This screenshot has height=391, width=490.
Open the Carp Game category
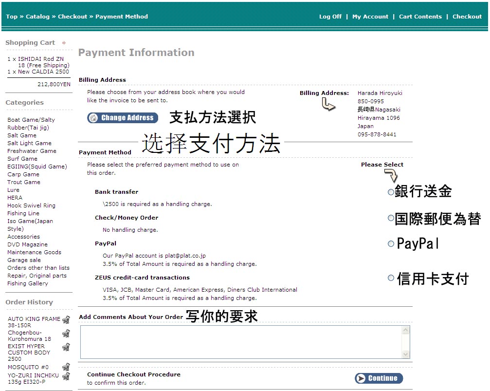point(23,174)
